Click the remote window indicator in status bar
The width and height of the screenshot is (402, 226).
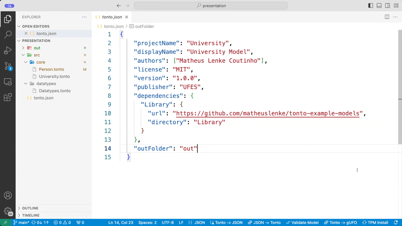[5, 222]
